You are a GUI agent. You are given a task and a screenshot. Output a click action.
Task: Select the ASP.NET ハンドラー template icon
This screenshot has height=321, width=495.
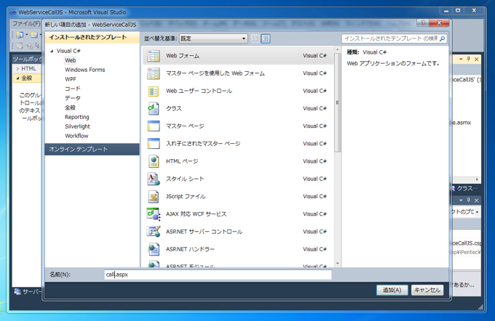point(154,249)
